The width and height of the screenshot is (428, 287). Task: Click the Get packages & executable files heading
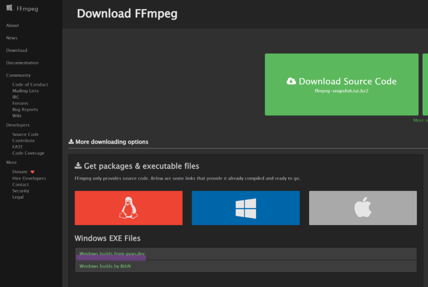[137, 166]
